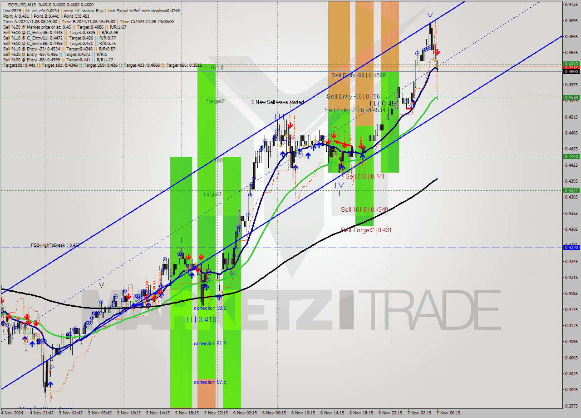Click the 'FSB-HighToBreak | 0.427' label
Screen dimensions: 581x418
[x=55, y=245]
